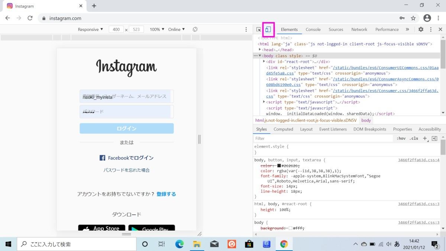Open the Computed styles tab

pos(283,129)
